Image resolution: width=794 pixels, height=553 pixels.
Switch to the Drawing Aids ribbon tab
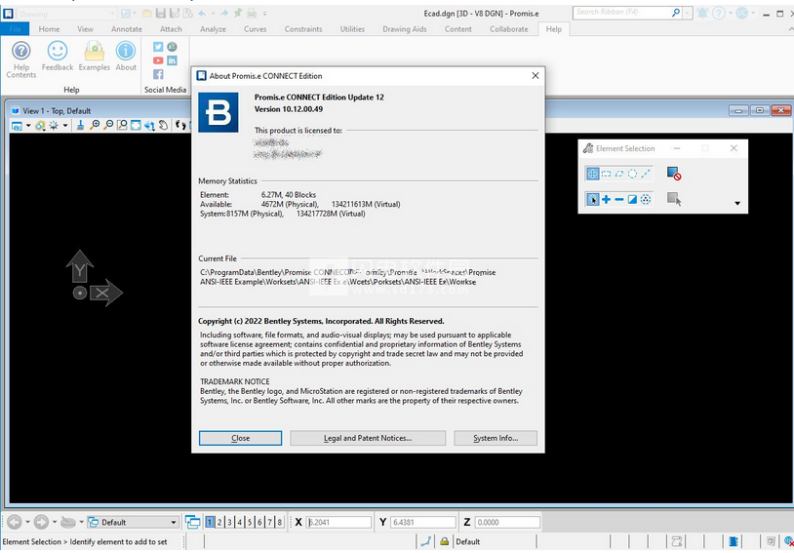(405, 29)
